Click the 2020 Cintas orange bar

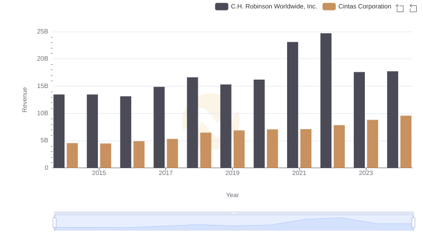pos(272,149)
